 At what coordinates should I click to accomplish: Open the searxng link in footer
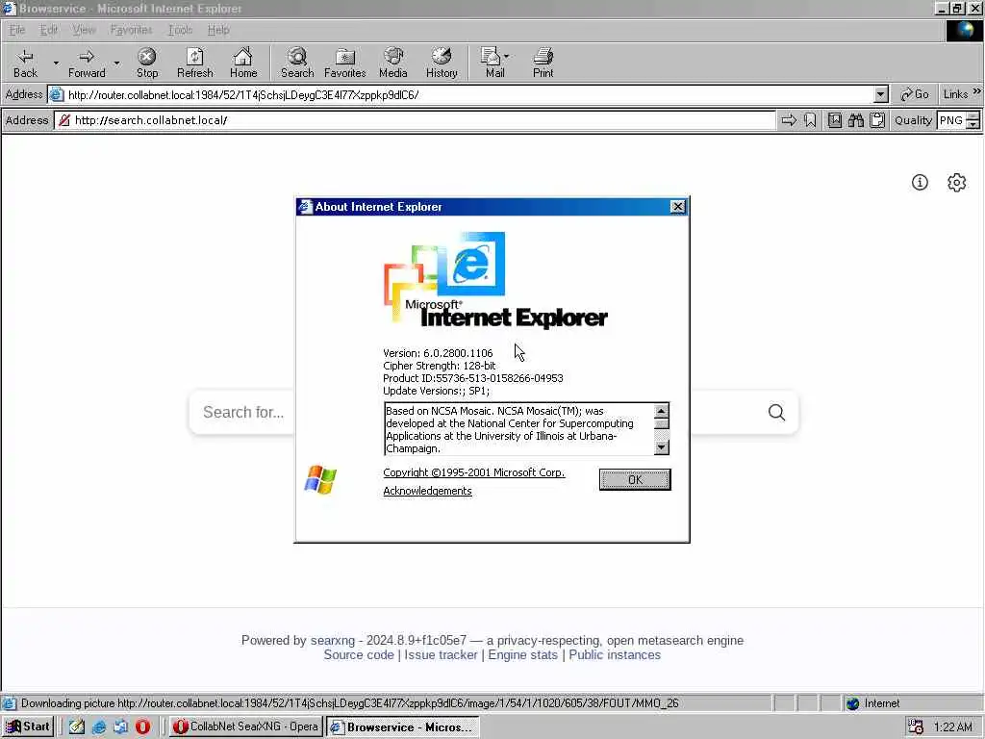(x=332, y=640)
